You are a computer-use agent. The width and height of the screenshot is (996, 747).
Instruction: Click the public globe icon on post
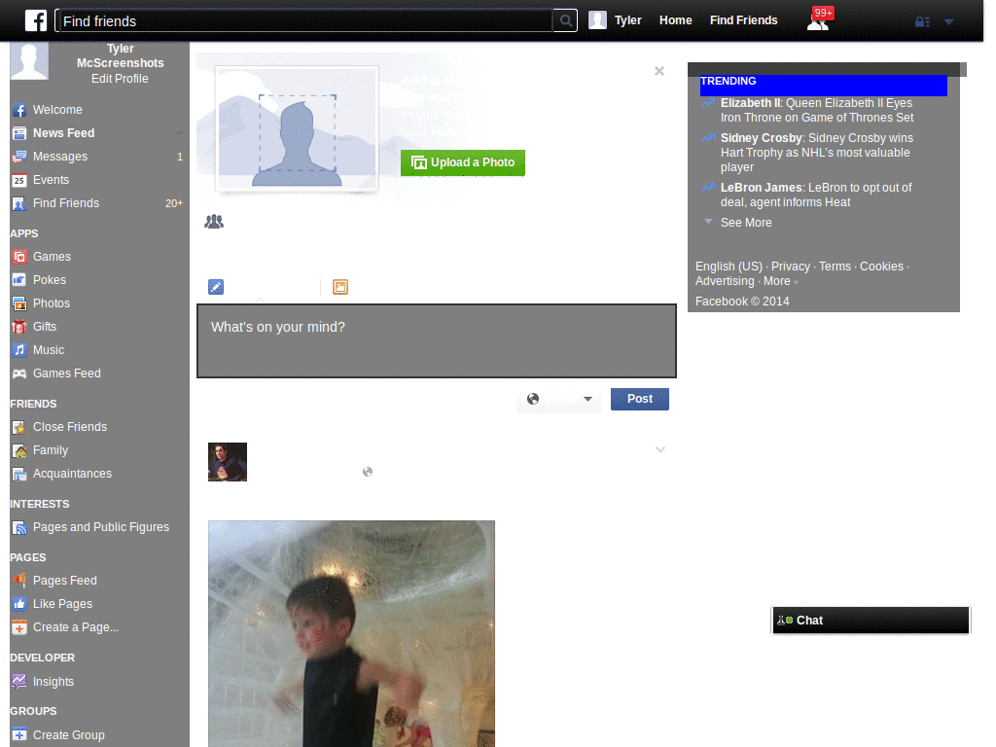[367, 472]
